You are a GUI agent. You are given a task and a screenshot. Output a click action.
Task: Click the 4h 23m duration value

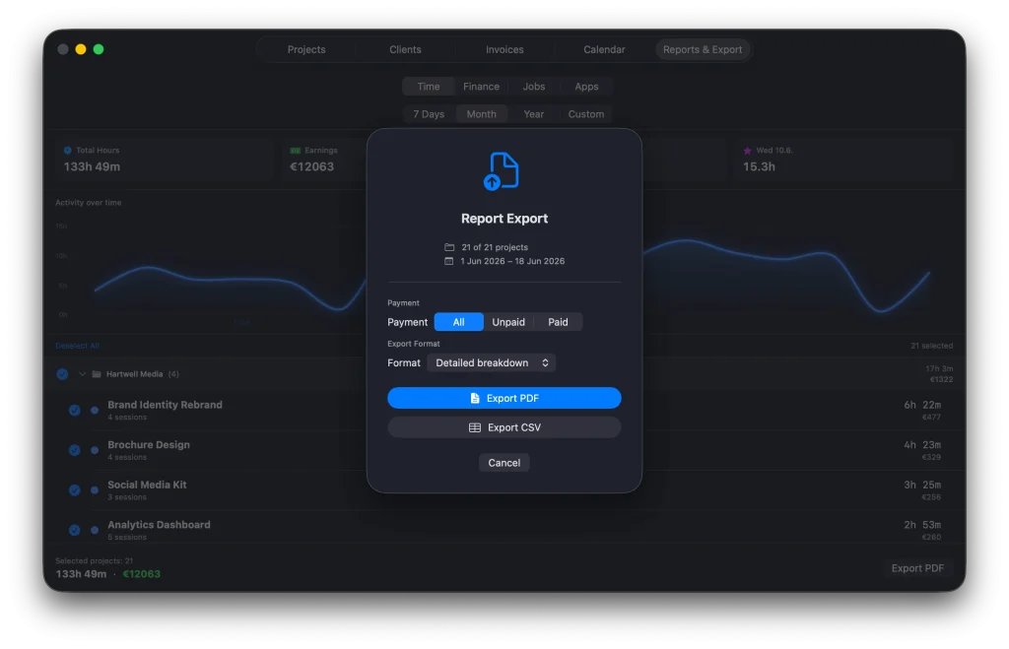point(922,444)
